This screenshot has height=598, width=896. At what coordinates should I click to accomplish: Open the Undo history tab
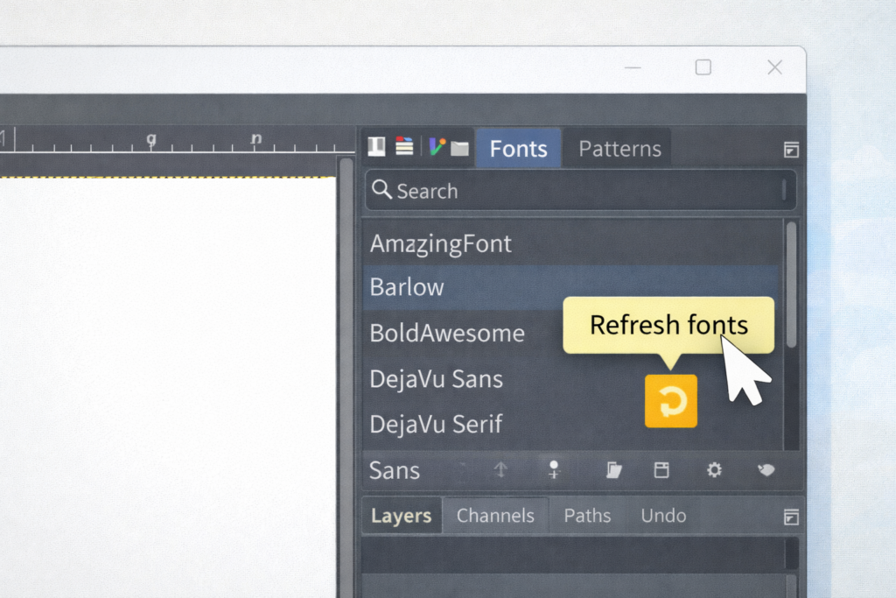pyautogui.click(x=662, y=516)
